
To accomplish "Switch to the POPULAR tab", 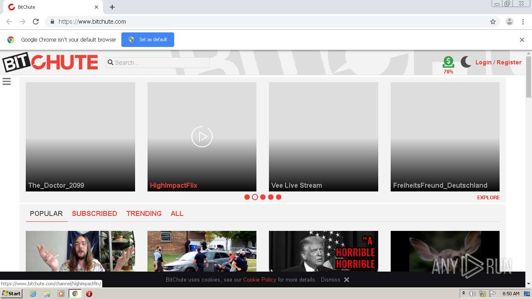I will [46, 213].
